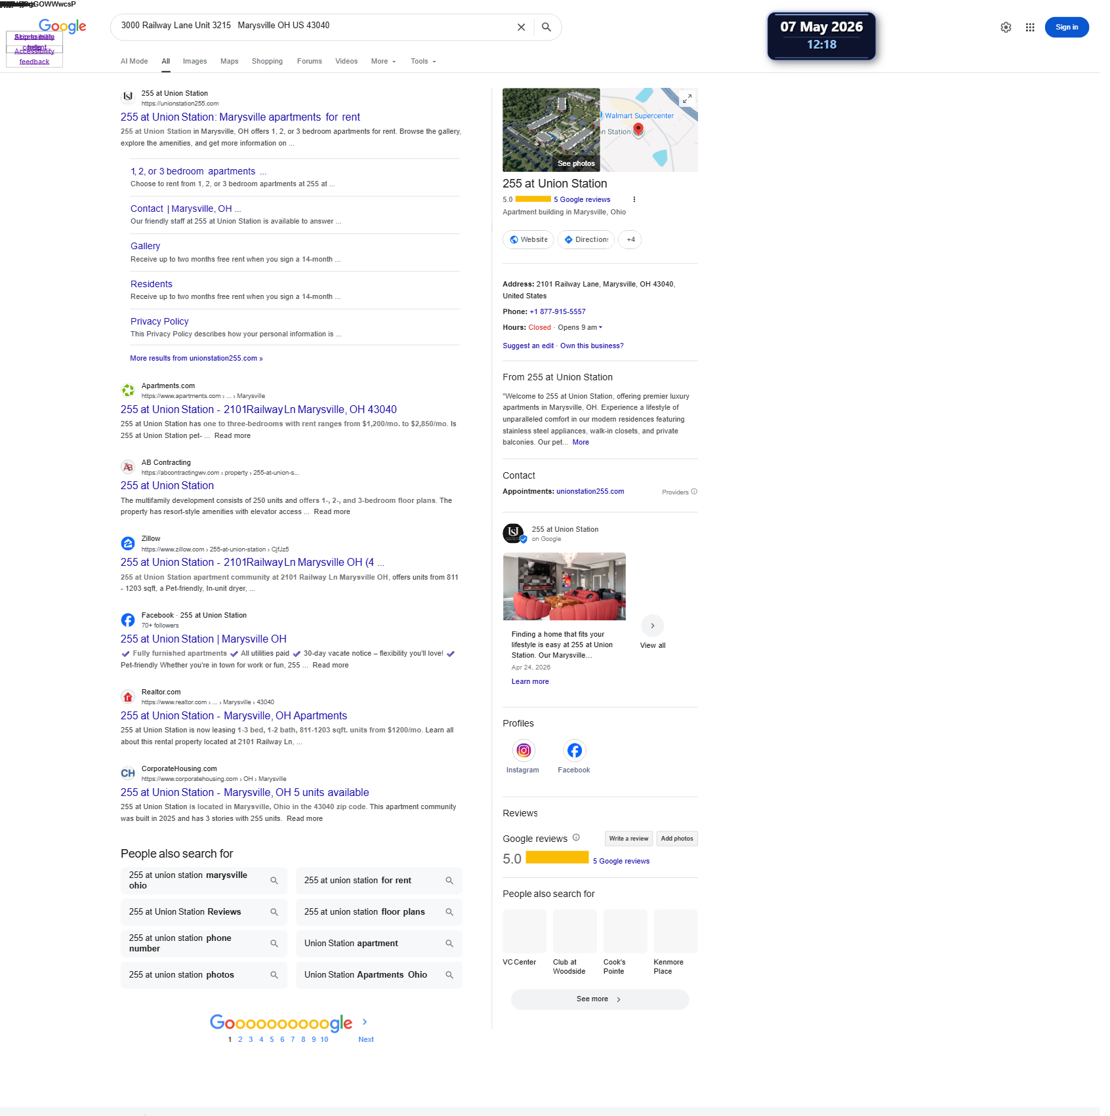Click the Zillow favicon
This screenshot has height=1116, width=1110.
coord(128,544)
